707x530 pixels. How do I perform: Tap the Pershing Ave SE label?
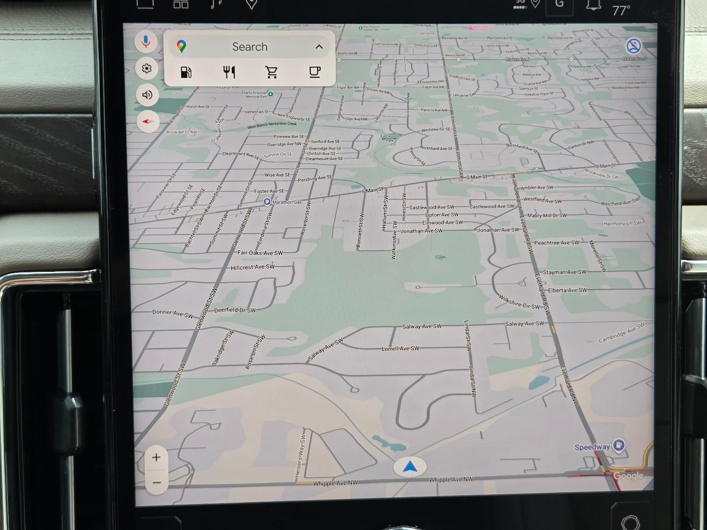pos(315,178)
